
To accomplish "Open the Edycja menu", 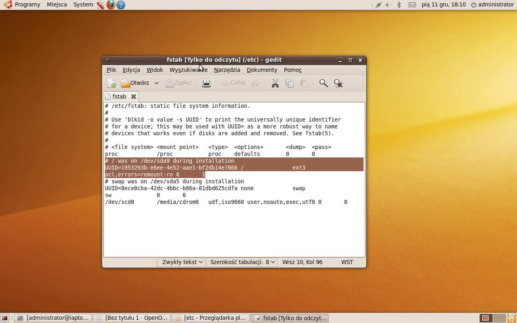I will 131,70.
